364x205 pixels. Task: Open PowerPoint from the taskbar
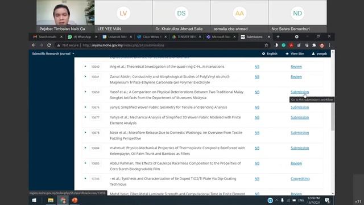pos(75,200)
